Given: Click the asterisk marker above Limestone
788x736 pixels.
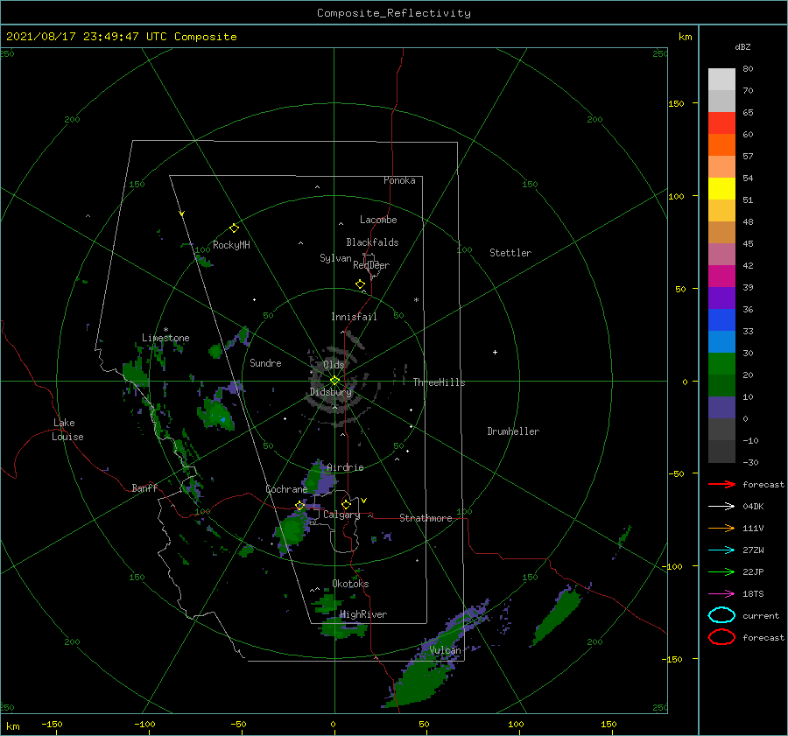Looking at the screenshot, I should coord(165,330).
